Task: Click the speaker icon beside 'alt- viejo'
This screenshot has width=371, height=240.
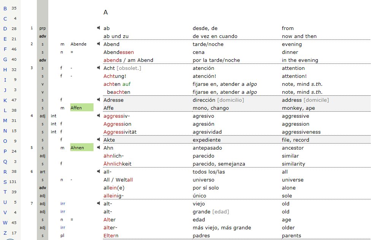Action: pos(99,204)
